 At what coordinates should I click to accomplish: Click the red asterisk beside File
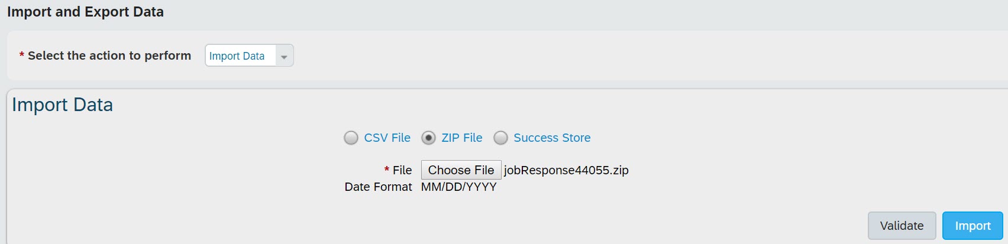click(387, 170)
